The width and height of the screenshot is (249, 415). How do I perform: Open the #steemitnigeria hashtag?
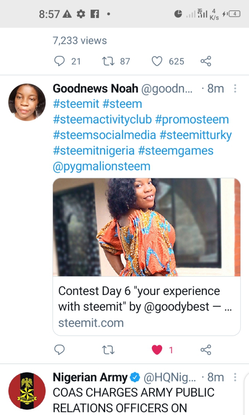[94, 151]
